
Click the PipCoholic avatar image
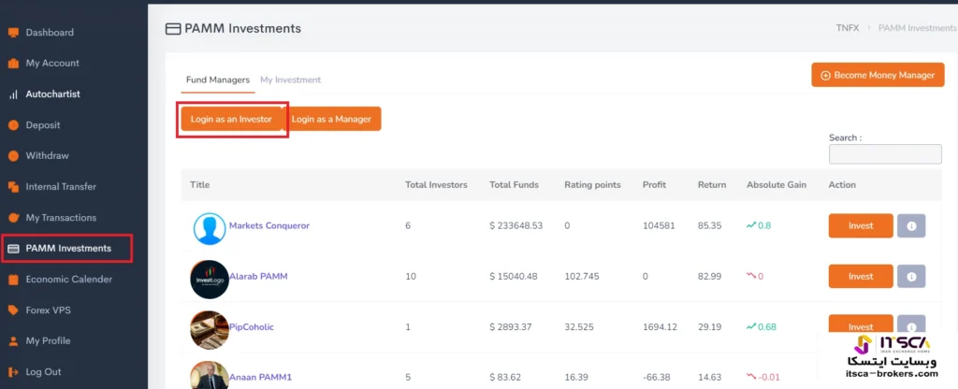click(210, 330)
